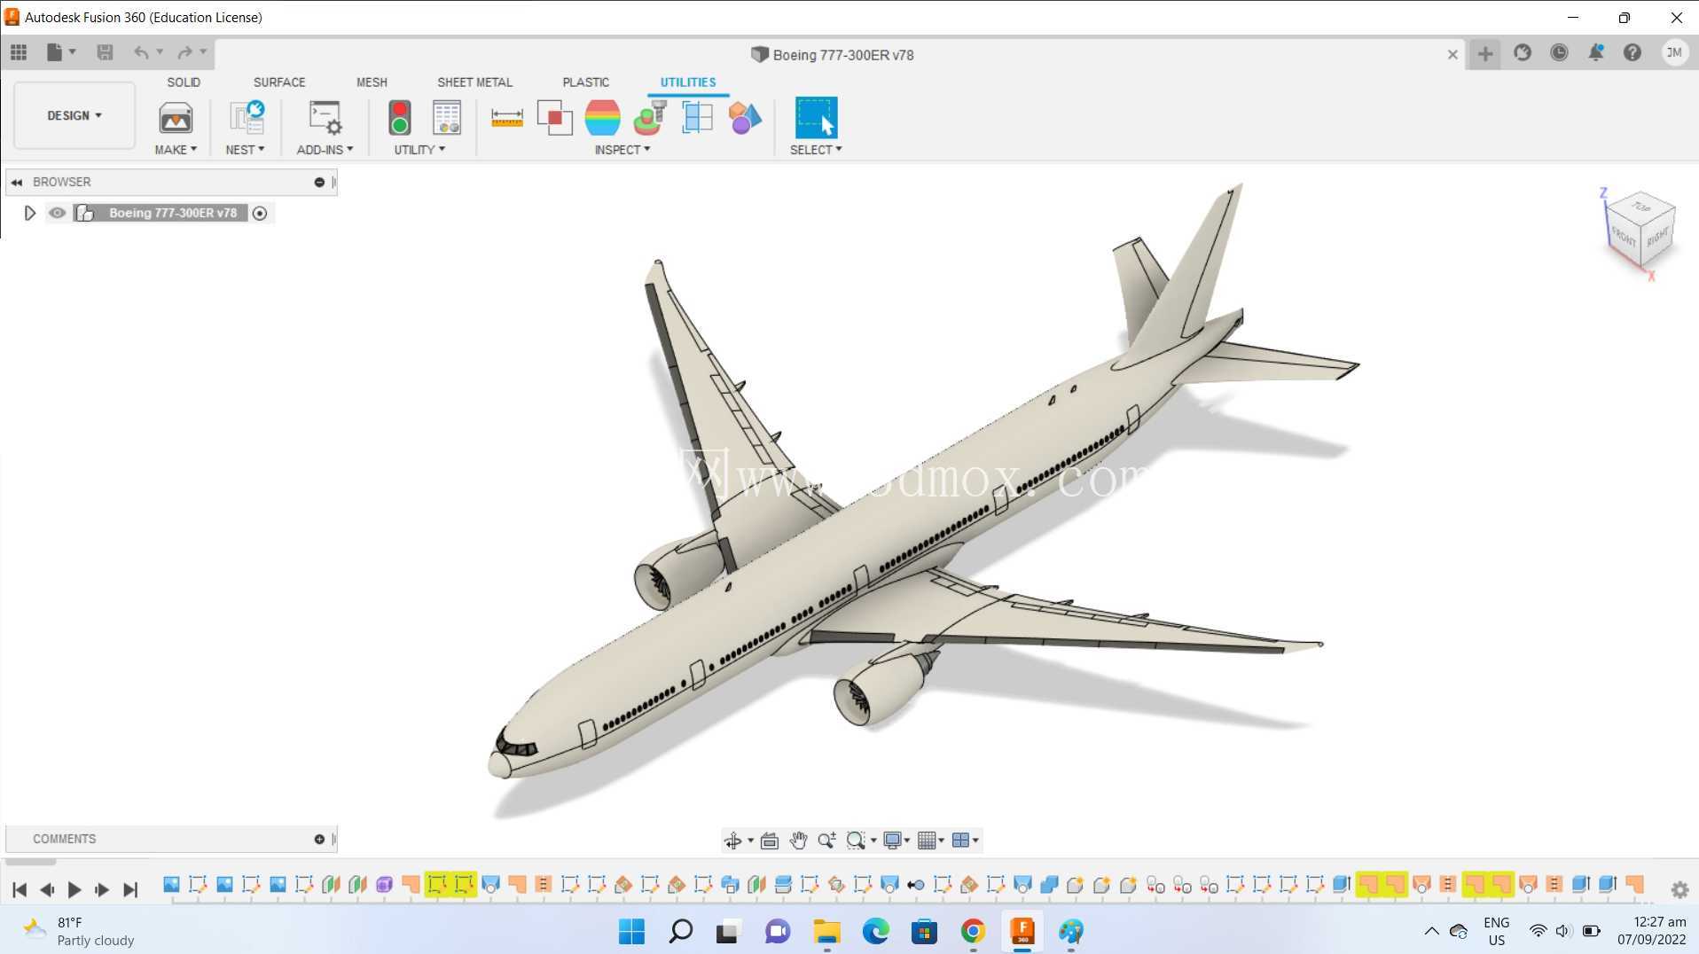Switch to the SOLID tab
The image size is (1699, 954).
point(184,82)
